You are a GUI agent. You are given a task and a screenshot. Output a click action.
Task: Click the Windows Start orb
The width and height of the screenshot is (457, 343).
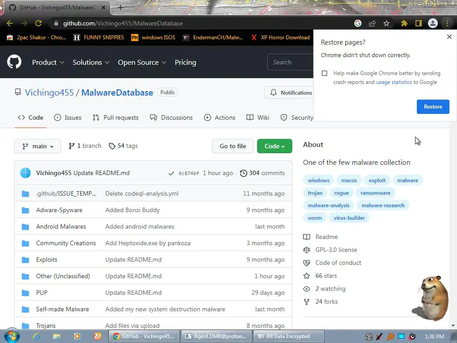point(12,336)
